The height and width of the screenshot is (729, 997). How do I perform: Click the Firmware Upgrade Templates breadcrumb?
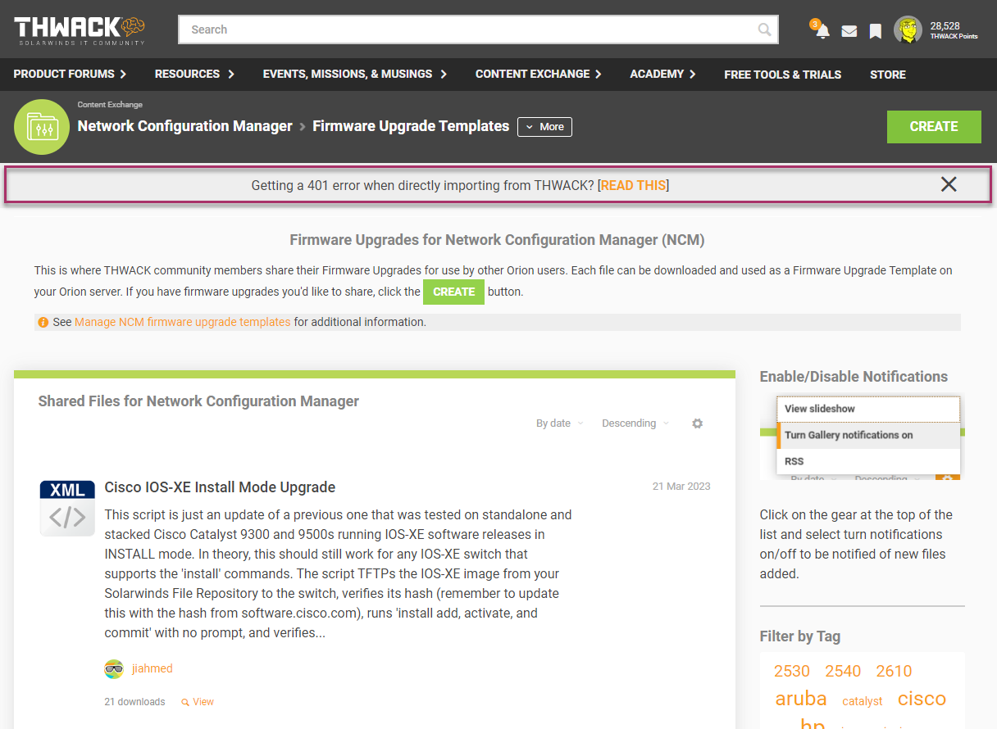411,126
